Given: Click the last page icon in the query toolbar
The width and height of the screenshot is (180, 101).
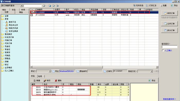Looking at the screenshot, I should click(x=58, y=6).
